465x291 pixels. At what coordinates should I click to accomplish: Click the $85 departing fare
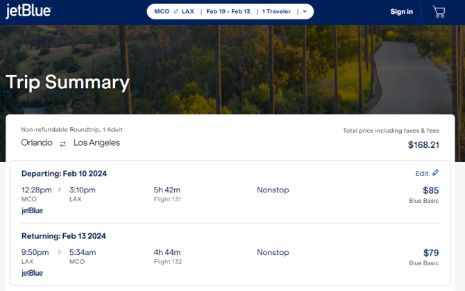click(430, 190)
